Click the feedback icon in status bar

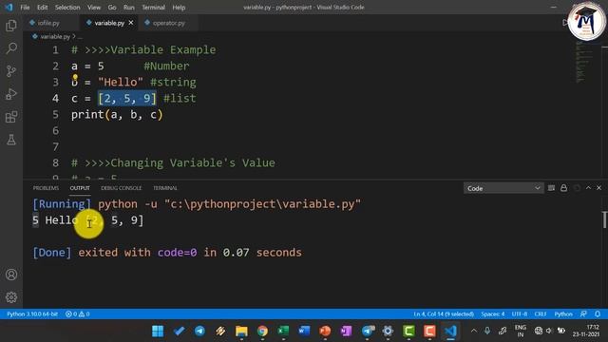[x=583, y=314]
